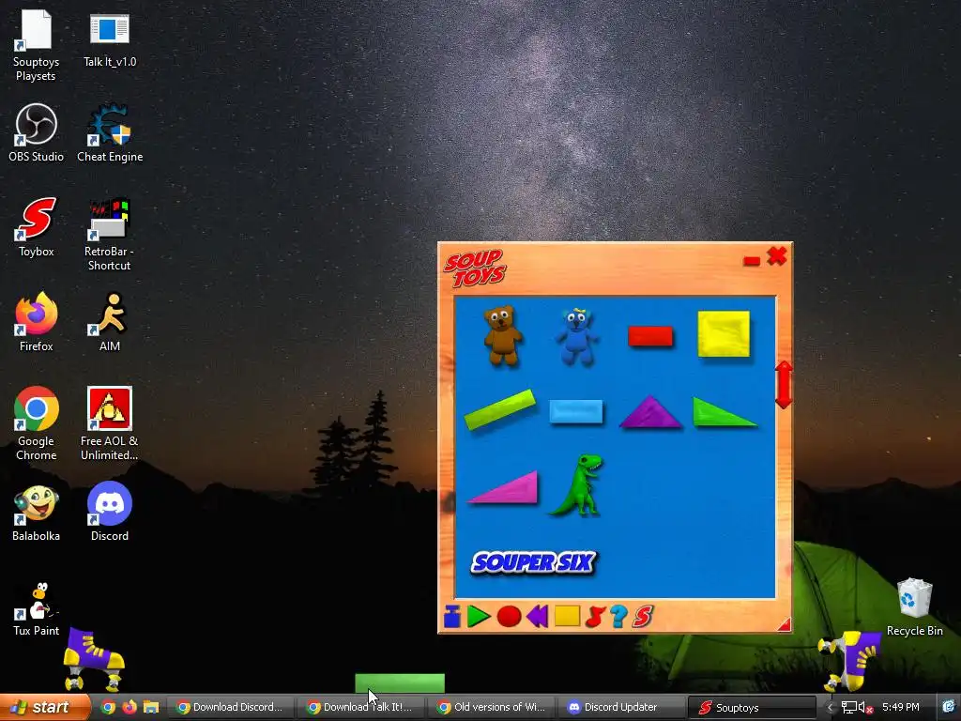Select Tux Paint desktop icon
The image size is (961, 721).
(37, 609)
